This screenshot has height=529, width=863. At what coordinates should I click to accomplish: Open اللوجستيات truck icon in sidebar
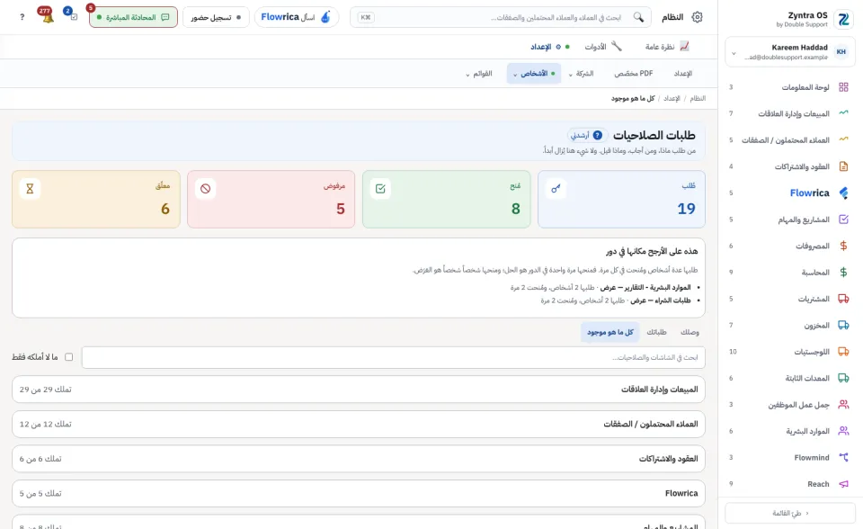(843, 352)
